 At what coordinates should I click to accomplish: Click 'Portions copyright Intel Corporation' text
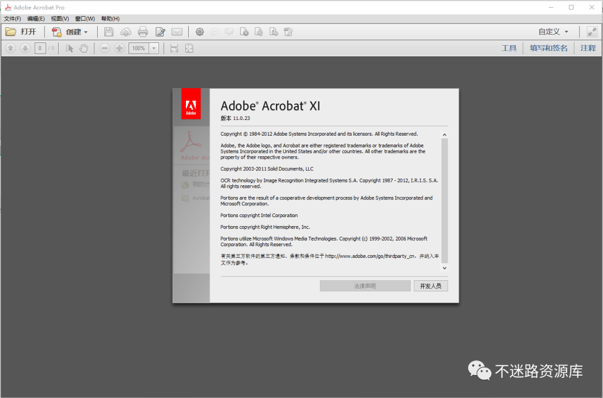click(x=259, y=215)
